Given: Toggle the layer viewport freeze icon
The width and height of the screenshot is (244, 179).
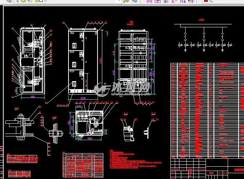Looking at the screenshot, I should coord(29,1).
